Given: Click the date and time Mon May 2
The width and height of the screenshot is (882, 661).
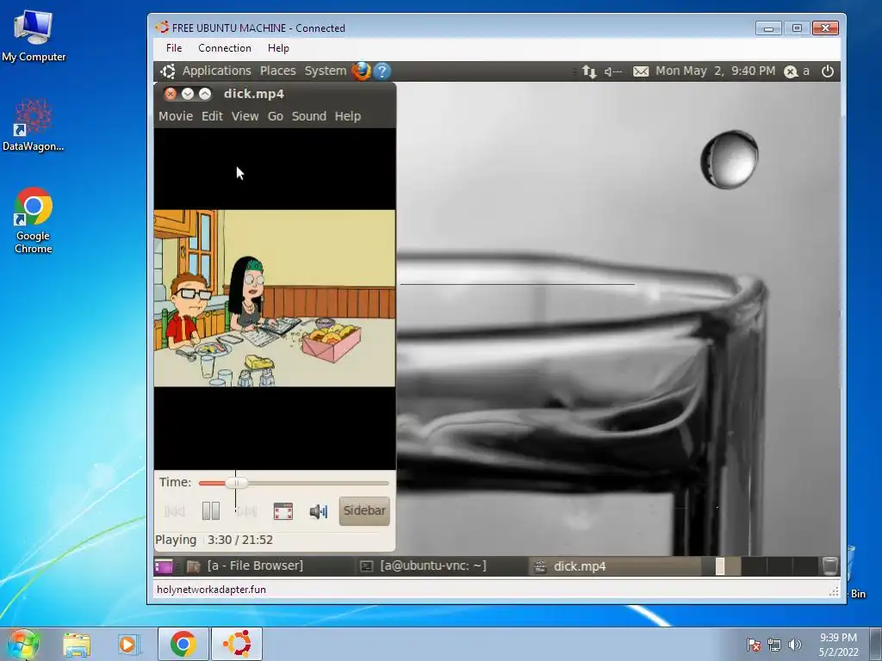Looking at the screenshot, I should click(715, 71).
